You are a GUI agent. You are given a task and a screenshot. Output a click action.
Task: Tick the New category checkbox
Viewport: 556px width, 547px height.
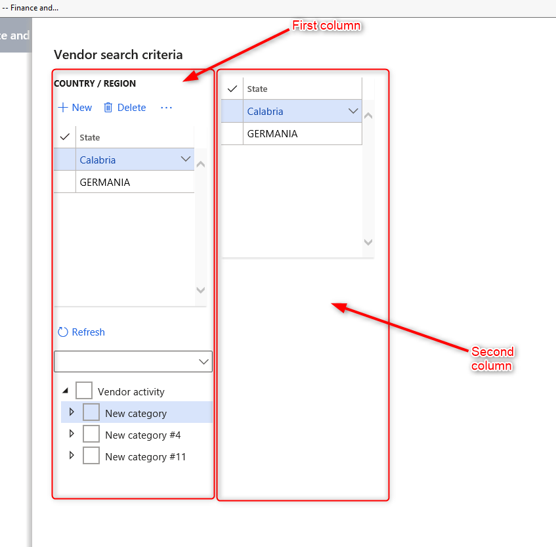(x=91, y=413)
